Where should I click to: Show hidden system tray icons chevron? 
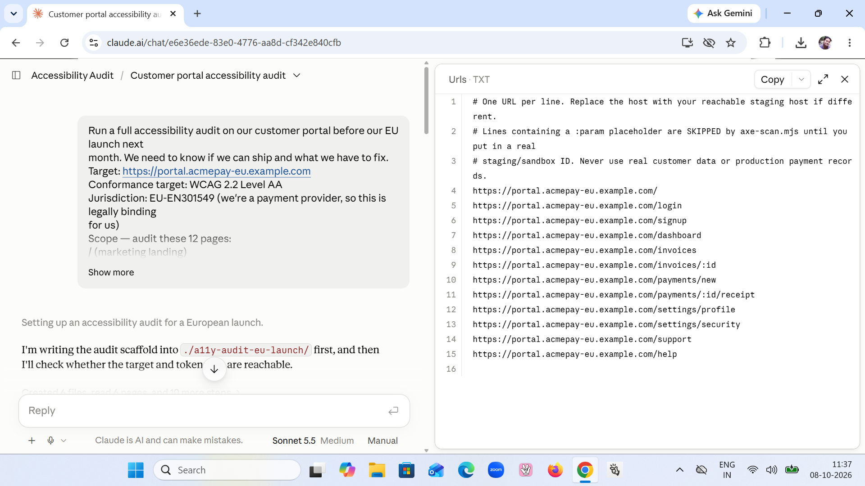coord(679,470)
